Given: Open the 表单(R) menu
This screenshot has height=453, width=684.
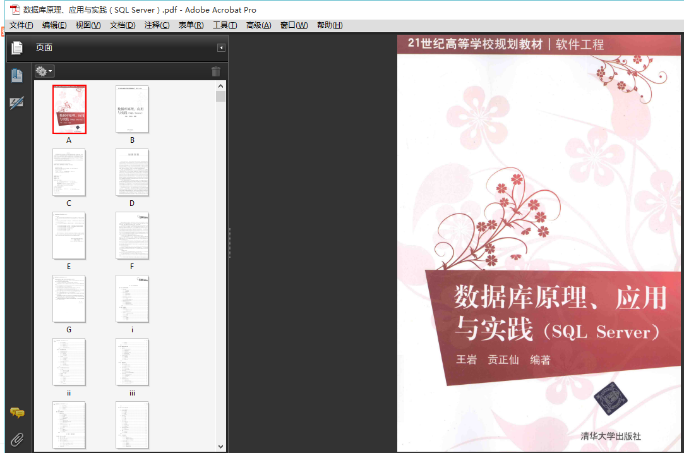Looking at the screenshot, I should click(x=191, y=25).
